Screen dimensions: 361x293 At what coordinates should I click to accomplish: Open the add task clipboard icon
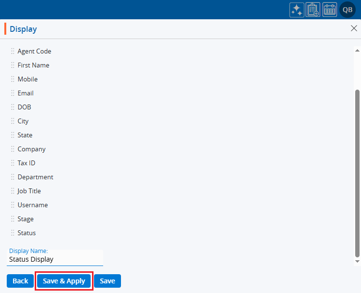pyautogui.click(x=313, y=10)
